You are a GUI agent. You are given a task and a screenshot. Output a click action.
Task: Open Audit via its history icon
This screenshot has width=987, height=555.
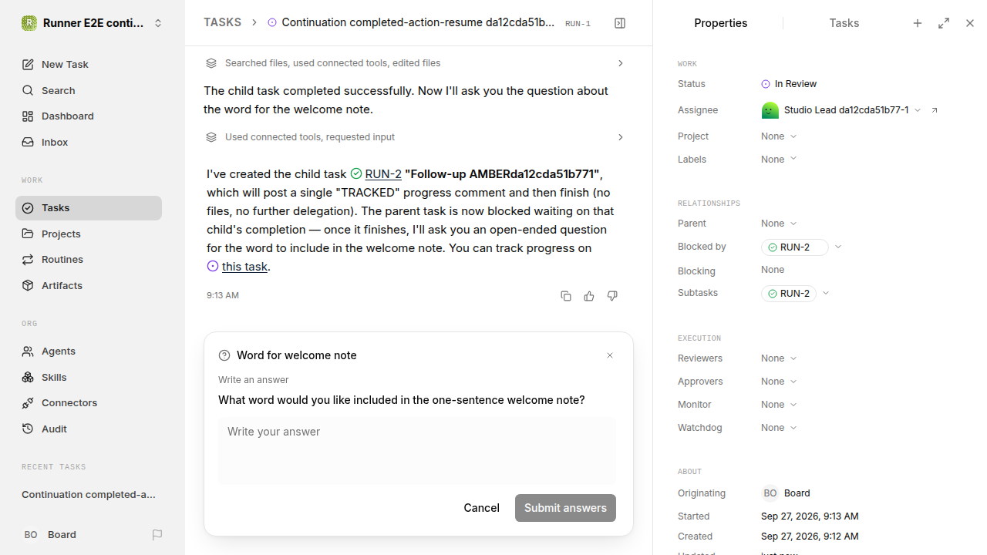point(28,429)
